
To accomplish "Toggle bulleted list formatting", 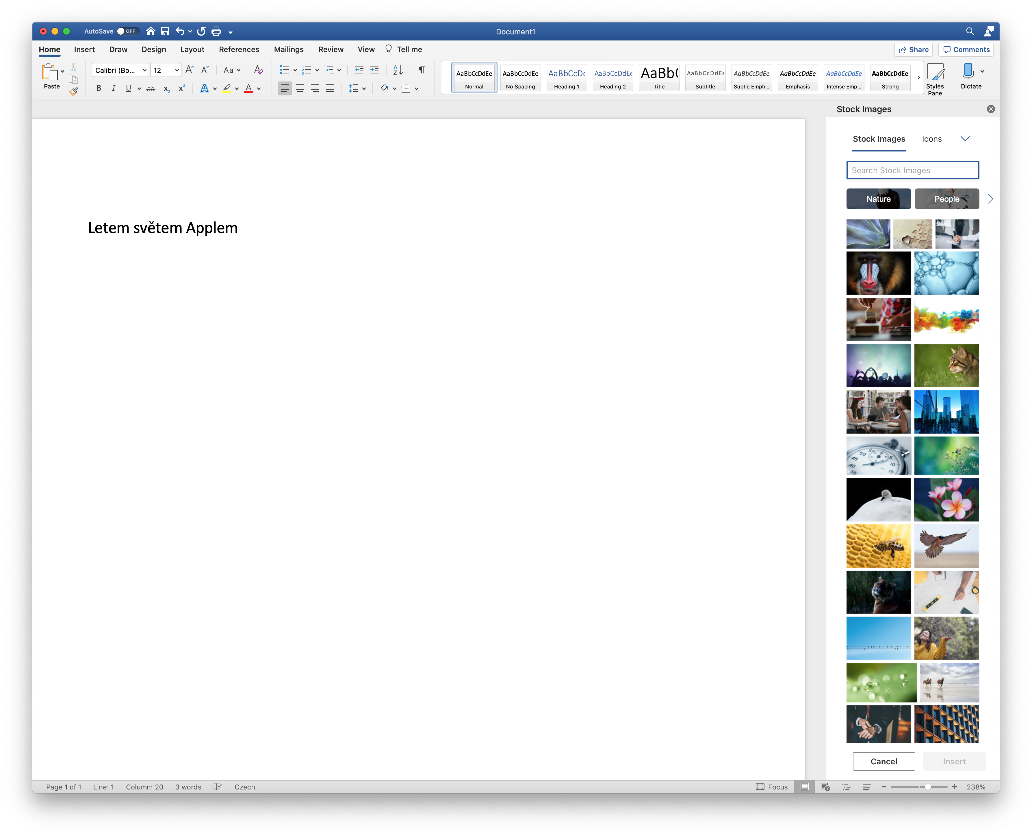I will tap(284, 70).
